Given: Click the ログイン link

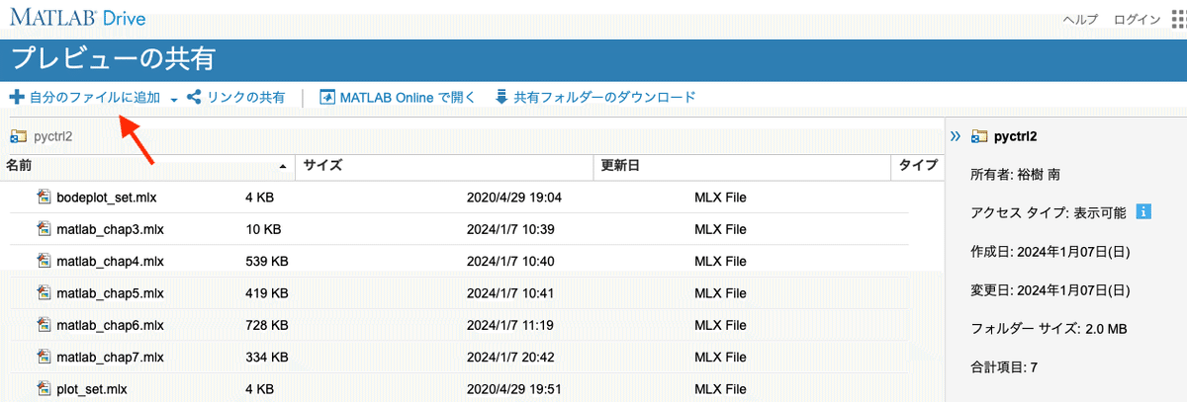Looking at the screenshot, I should coord(1137,20).
